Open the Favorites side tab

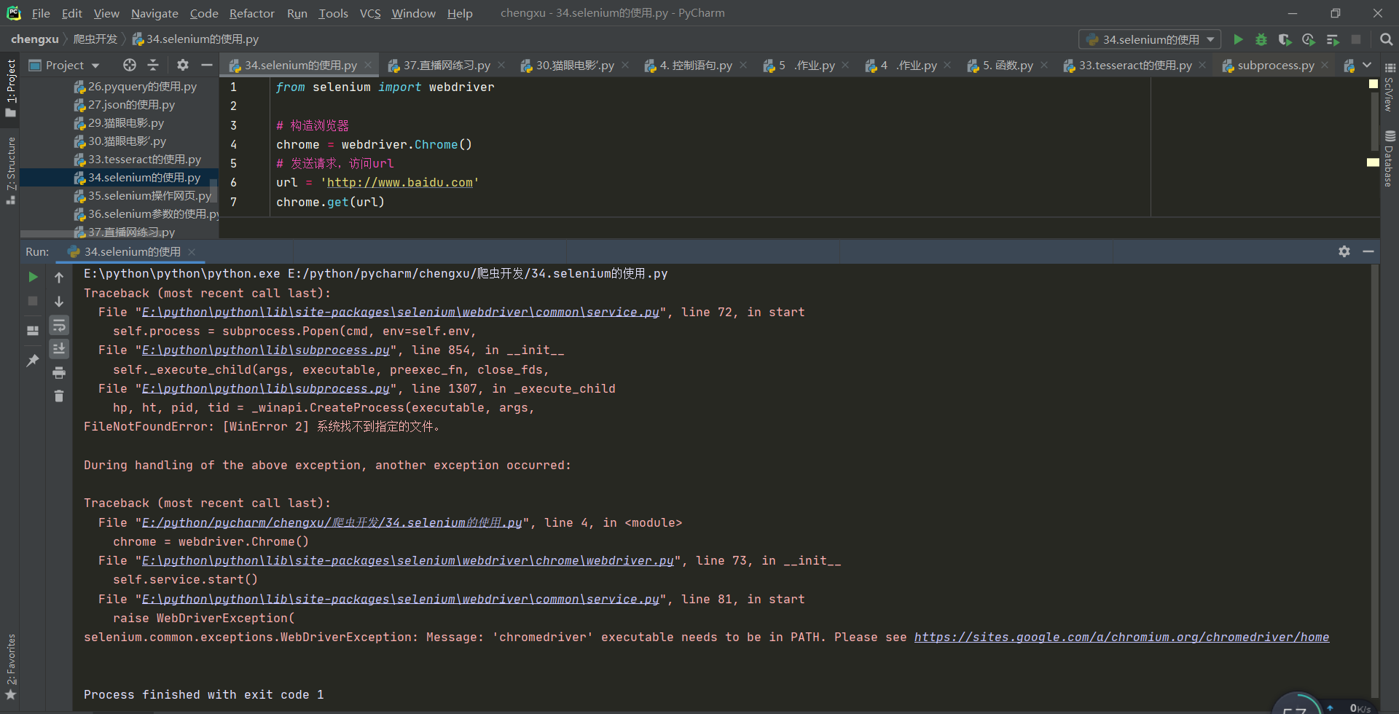pos(11,666)
